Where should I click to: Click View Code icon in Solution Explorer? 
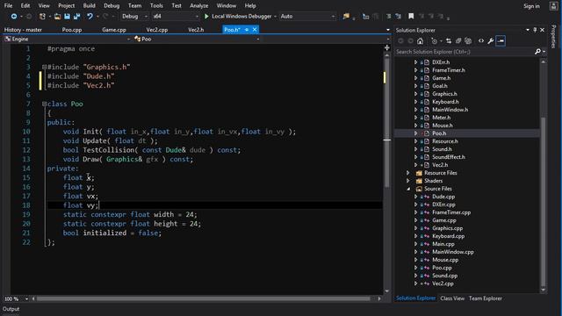pyautogui.click(x=481, y=41)
